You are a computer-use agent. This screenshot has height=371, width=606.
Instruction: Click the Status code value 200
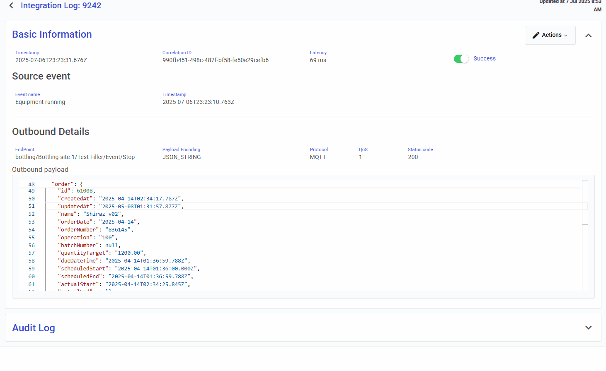click(x=413, y=157)
